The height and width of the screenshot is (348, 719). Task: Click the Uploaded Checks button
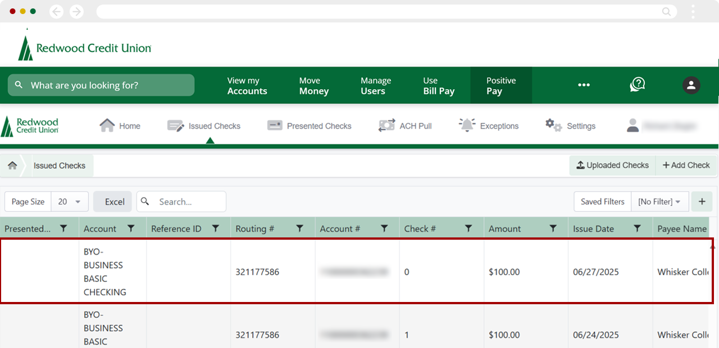coord(612,166)
